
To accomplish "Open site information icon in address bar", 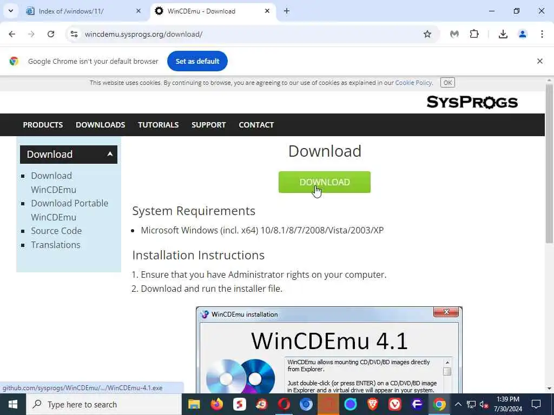I will coord(74,34).
